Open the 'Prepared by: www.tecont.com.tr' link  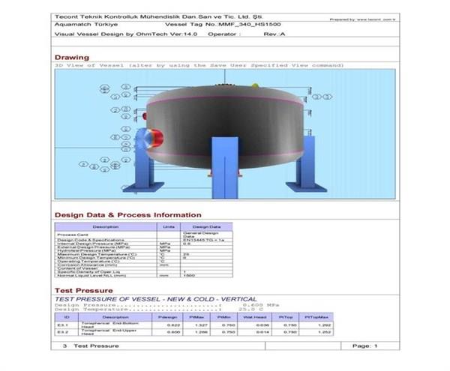tap(363, 19)
